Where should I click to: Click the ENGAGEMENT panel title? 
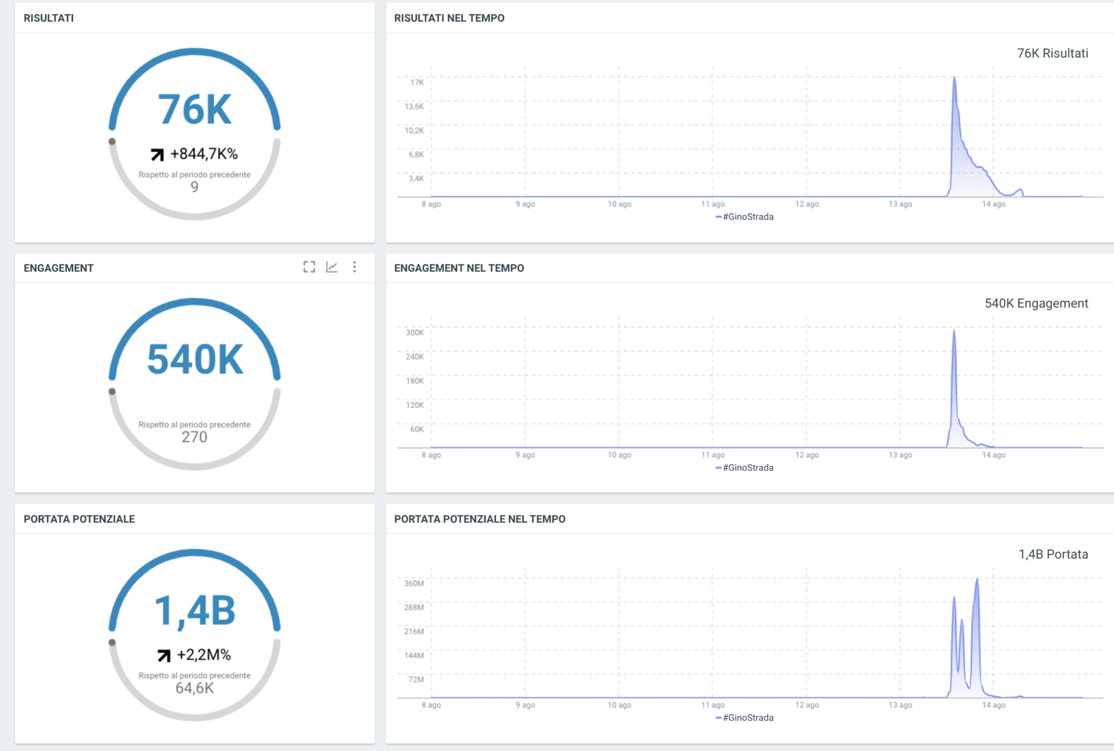tap(59, 268)
